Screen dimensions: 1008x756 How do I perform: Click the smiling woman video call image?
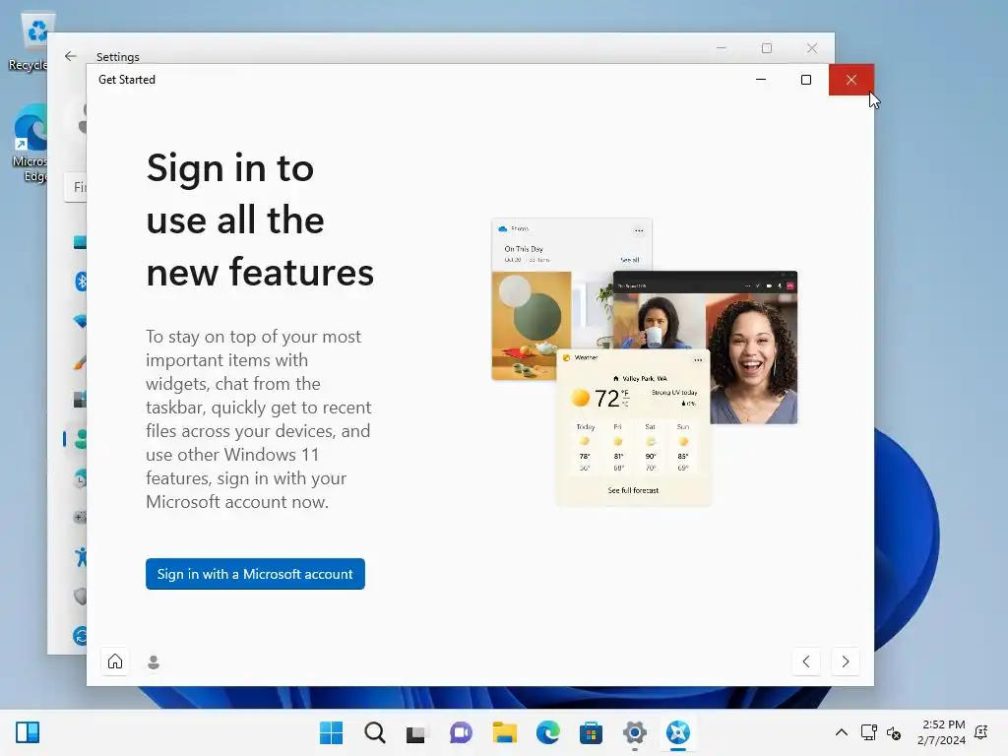click(x=752, y=358)
